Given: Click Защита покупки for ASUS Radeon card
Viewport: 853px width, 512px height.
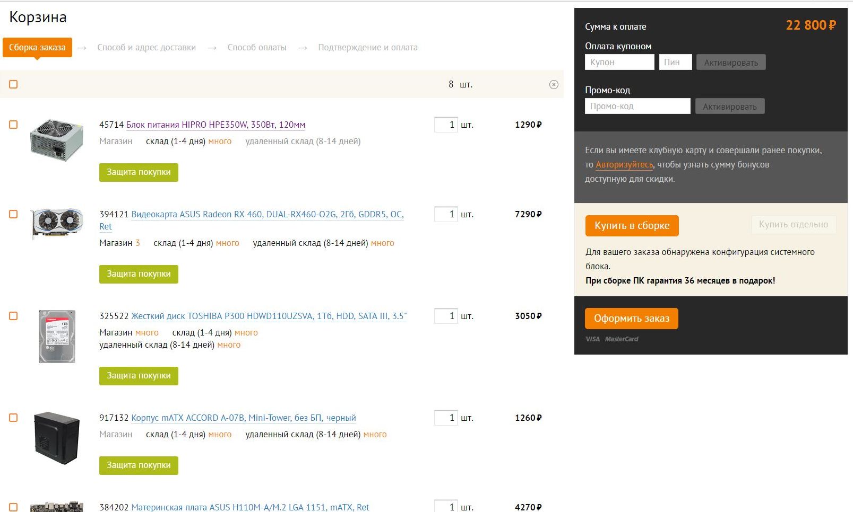Looking at the screenshot, I should 139,274.
